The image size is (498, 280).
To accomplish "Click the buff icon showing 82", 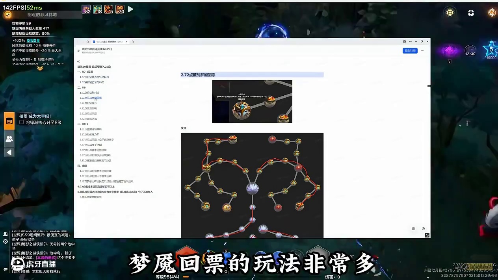I will [x=86, y=9].
